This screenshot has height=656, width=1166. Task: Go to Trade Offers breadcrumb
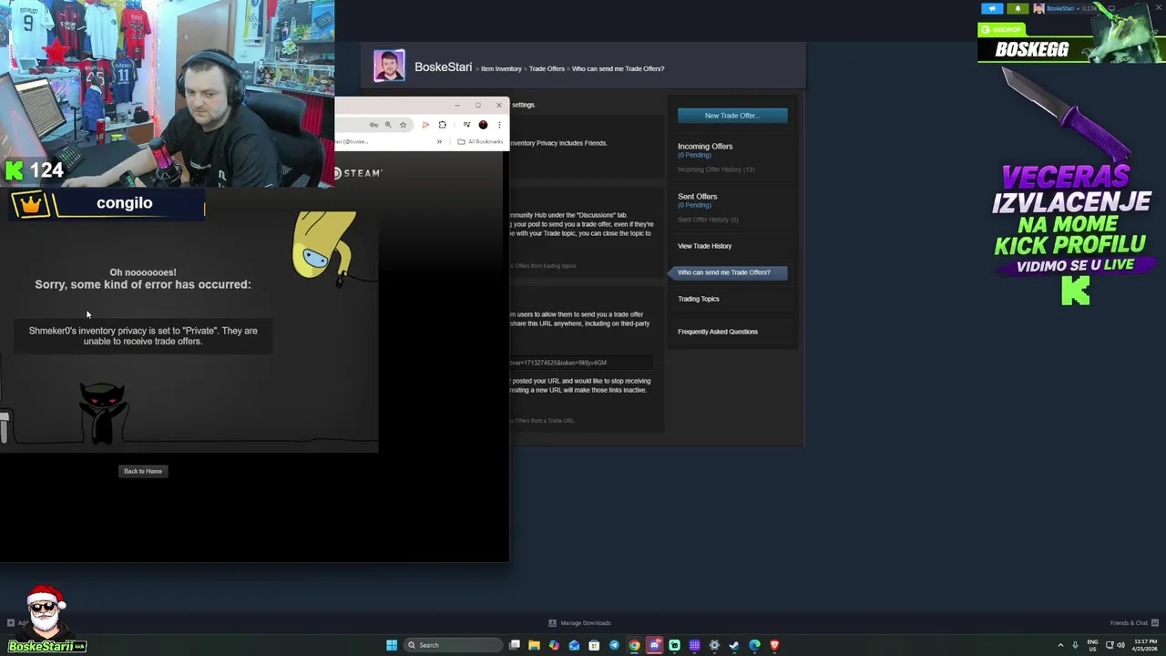click(x=547, y=68)
